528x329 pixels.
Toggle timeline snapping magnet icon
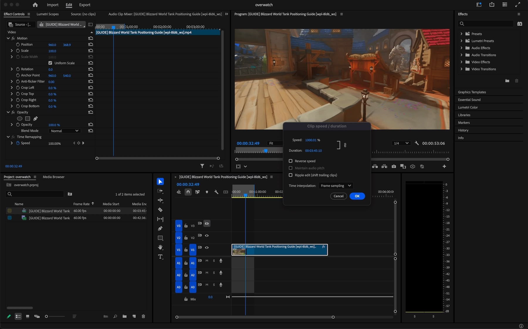(x=188, y=192)
